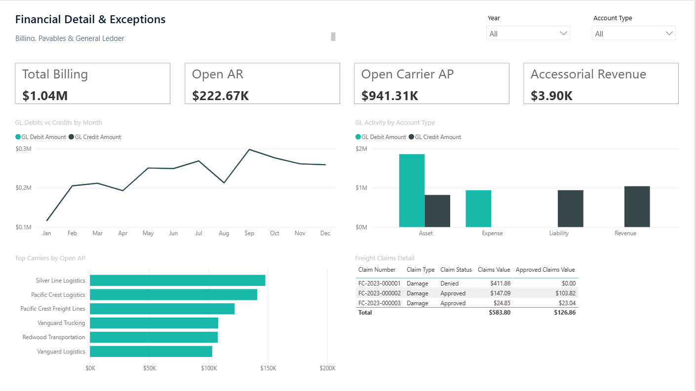Select the Vanguard Logistics bar
Screen dimensions: 696x391
(151, 352)
